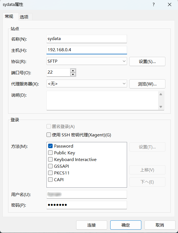
Task: Click the description scrollbar up arrow
Action: 161,94
